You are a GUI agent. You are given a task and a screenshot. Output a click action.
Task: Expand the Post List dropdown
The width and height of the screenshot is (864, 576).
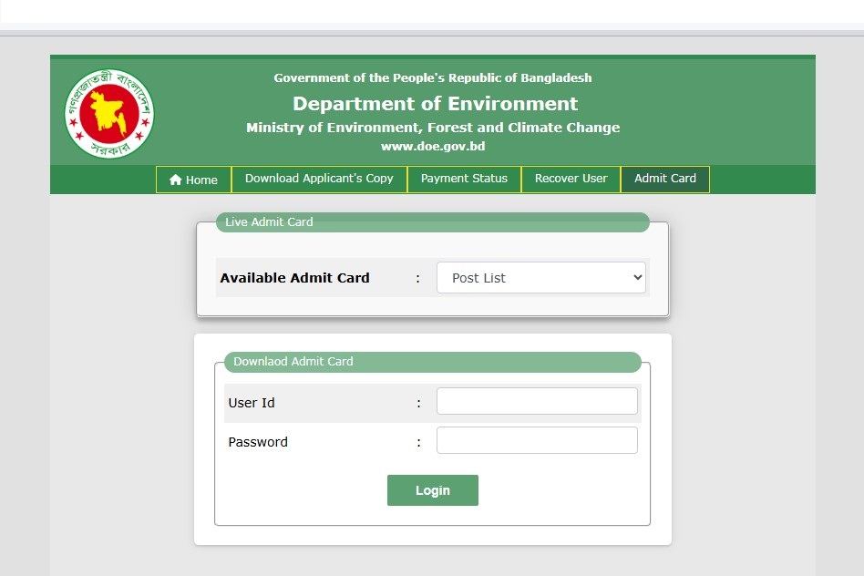(533, 278)
